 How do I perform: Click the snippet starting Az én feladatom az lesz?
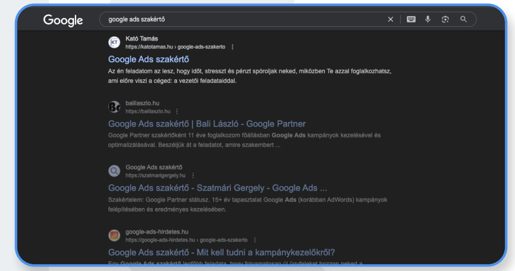tap(249, 76)
